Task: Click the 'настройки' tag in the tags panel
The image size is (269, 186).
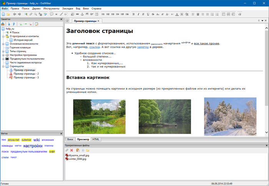Action: [x=33, y=146]
